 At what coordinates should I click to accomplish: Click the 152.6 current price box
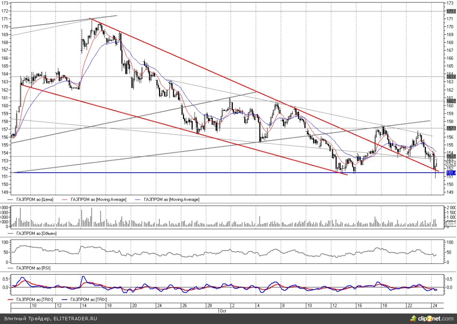click(451, 163)
